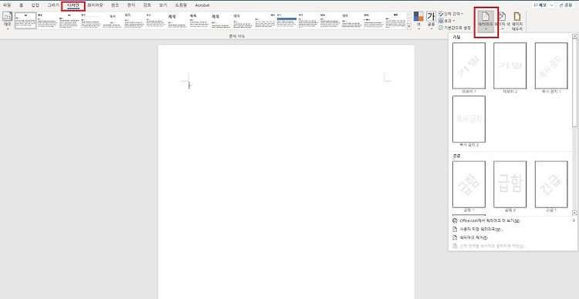Screen dimensions: 579x299
Task: Open the 보기 (View) ribbon tab
Action: [163, 5]
